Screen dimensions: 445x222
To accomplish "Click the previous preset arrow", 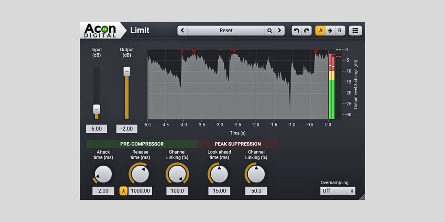I will coord(182,30).
